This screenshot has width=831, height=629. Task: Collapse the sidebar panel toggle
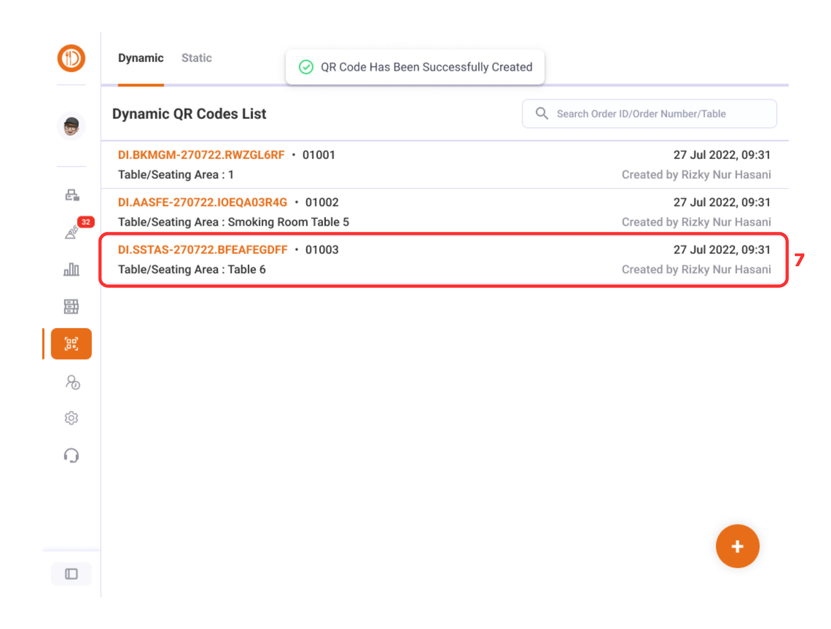[71, 574]
